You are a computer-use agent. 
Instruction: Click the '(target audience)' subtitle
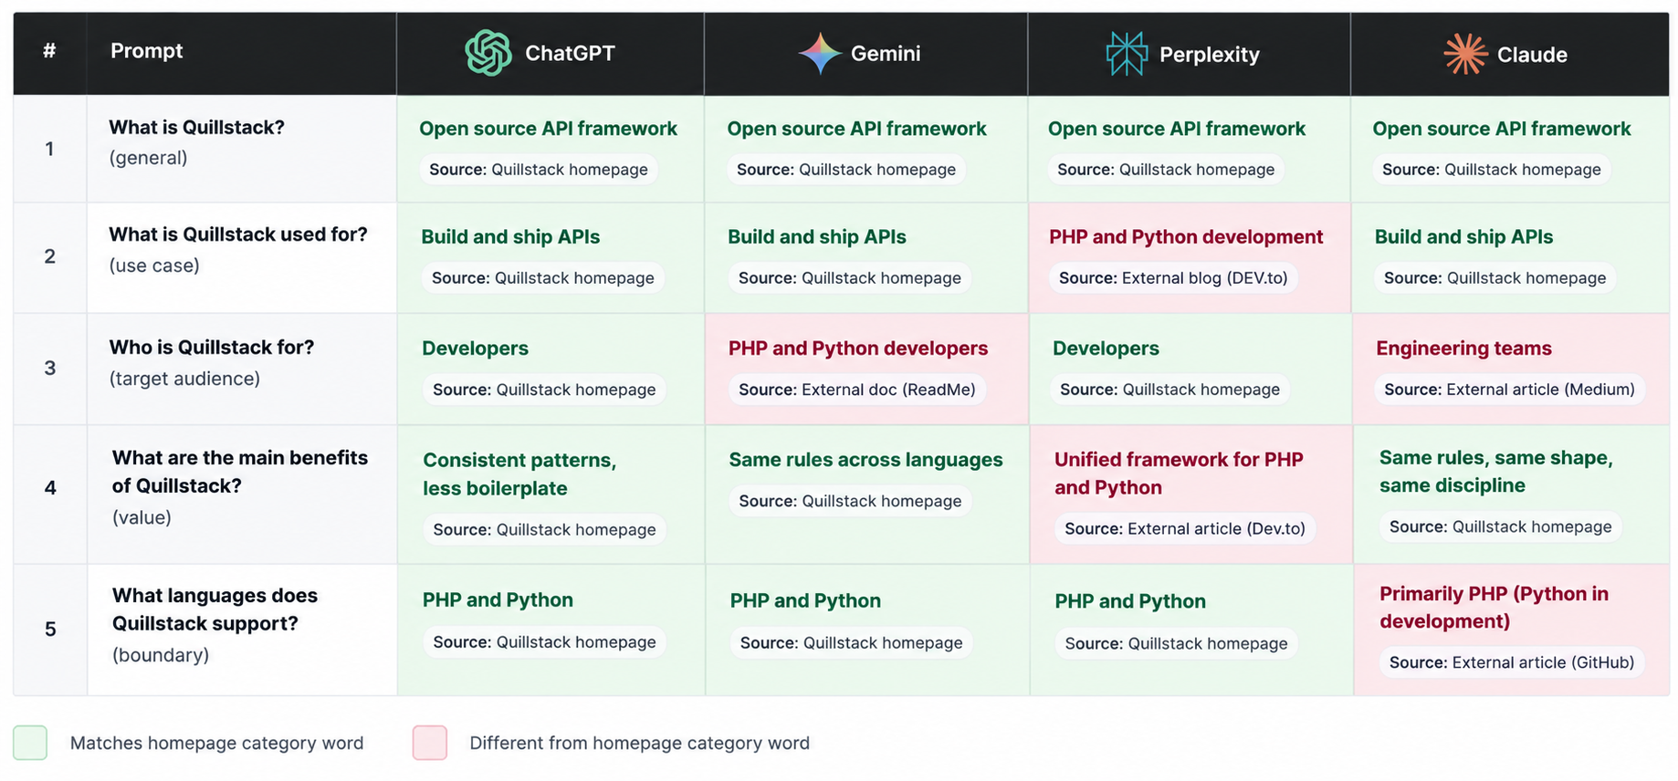184,379
